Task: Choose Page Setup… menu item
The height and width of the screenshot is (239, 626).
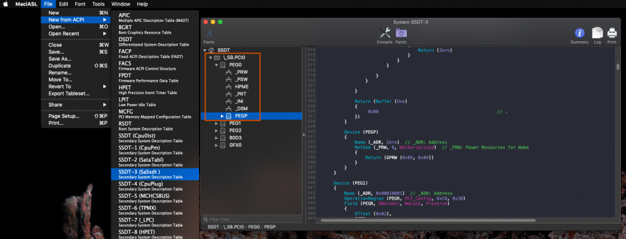Action: [x=76, y=116]
